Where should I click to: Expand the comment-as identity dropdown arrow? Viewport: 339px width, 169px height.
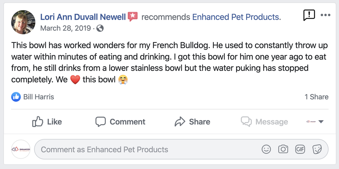(x=321, y=122)
